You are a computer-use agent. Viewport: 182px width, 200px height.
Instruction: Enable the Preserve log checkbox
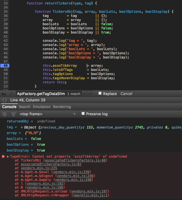coord(83,114)
